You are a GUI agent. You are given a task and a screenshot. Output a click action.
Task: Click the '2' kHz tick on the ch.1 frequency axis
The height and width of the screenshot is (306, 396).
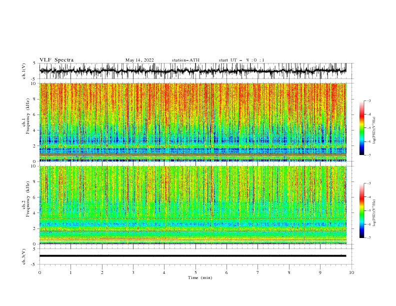(35, 145)
